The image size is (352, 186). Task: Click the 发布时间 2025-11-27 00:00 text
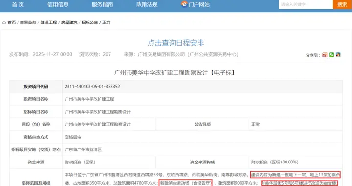pyautogui.click(x=41, y=54)
